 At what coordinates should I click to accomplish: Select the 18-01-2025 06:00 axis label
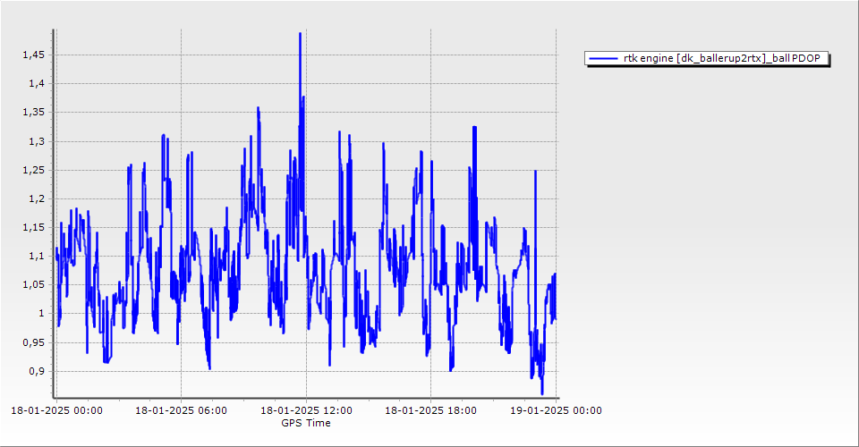pyautogui.click(x=181, y=410)
